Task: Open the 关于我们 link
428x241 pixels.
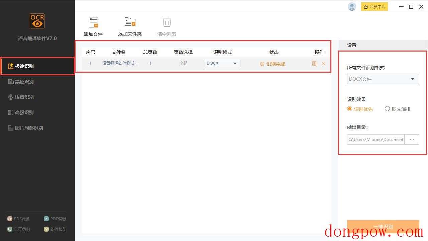Action: coord(19,229)
